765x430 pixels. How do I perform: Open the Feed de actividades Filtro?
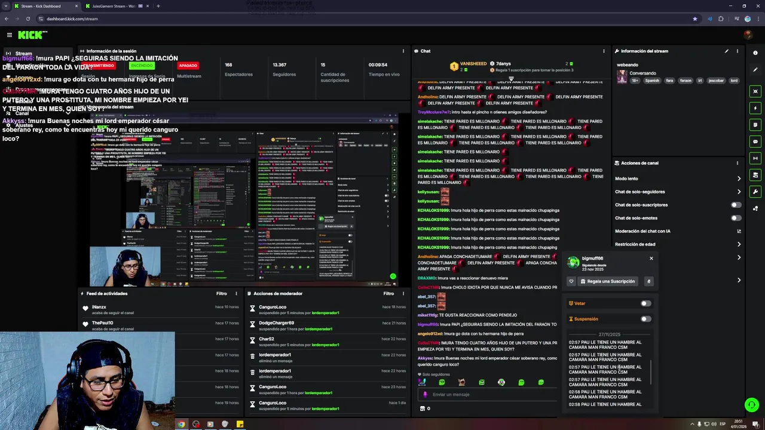[x=221, y=294]
